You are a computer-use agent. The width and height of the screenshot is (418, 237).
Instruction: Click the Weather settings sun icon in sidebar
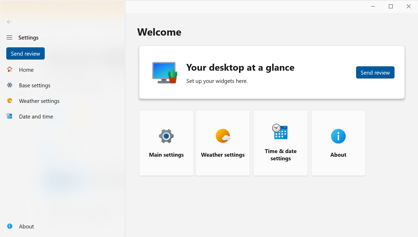(9, 101)
